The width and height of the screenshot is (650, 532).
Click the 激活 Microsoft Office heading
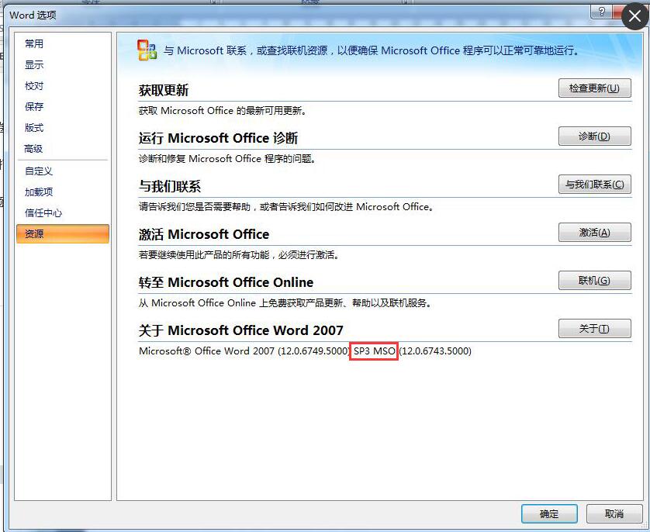click(204, 234)
